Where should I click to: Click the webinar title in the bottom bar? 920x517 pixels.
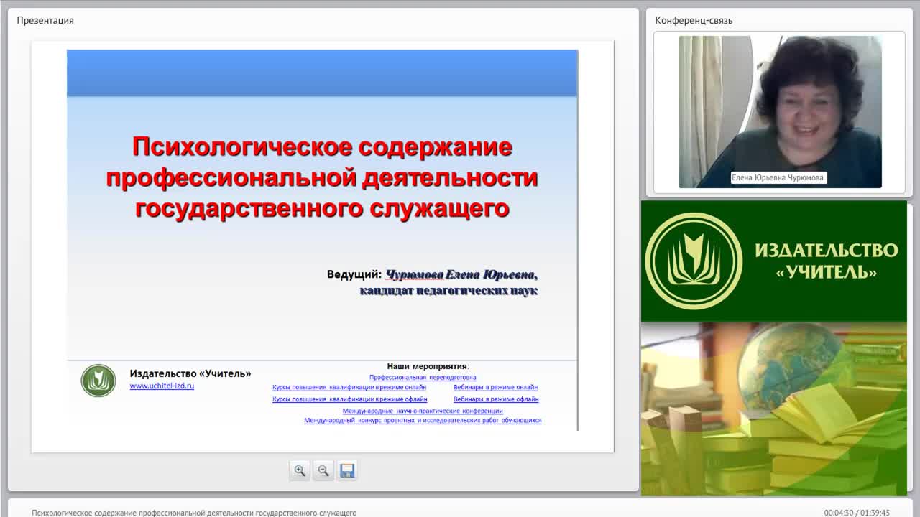click(194, 513)
